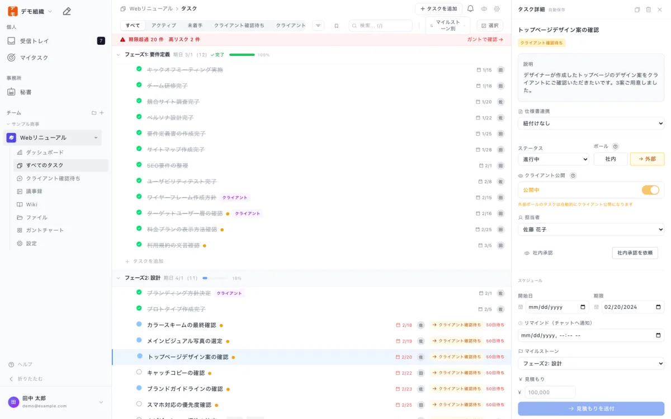Click the Webリニューアル project icon in sidebar
Viewport: 671px width, 419px height.
coord(11,137)
